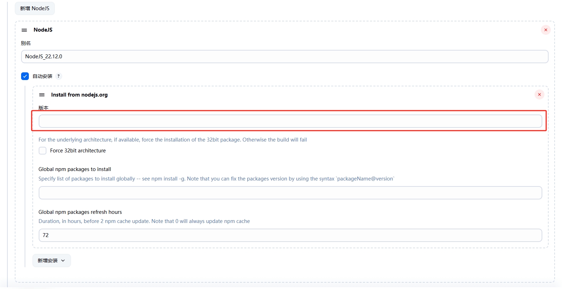Enable the Force 32bit architecture checkbox
This screenshot has height=289, width=562.
point(43,151)
